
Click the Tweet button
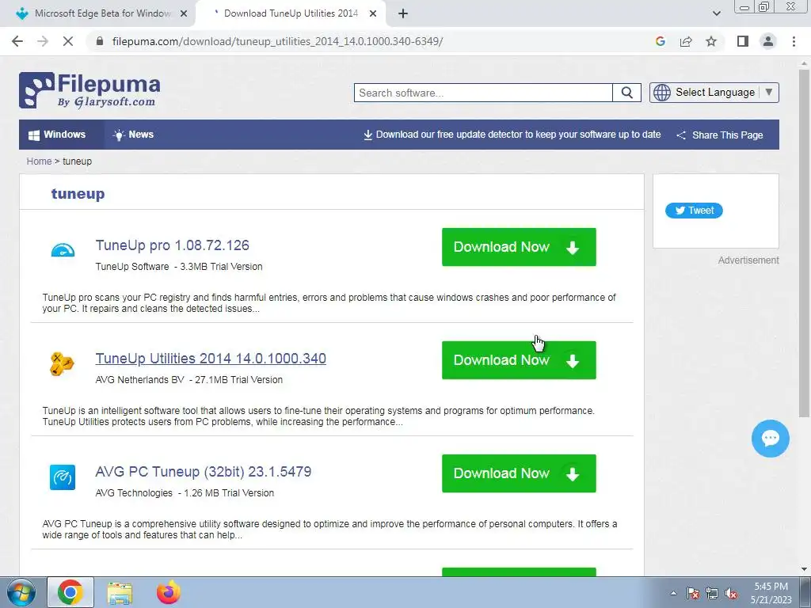pos(694,211)
